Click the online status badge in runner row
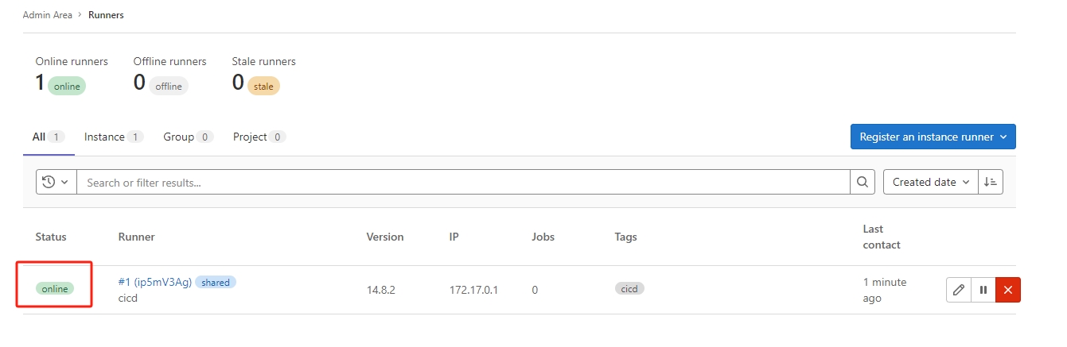 (55, 289)
